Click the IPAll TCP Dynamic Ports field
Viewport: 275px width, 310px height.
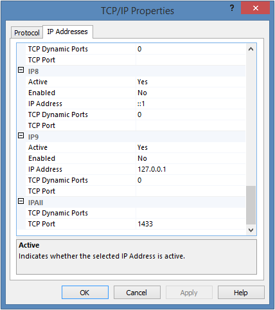click(191, 213)
